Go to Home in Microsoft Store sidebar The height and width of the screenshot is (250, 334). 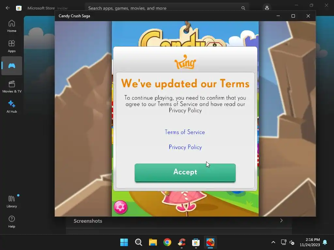click(x=12, y=26)
